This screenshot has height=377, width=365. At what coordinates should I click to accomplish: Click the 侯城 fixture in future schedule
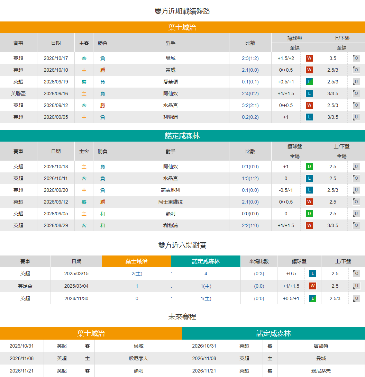click(138, 346)
